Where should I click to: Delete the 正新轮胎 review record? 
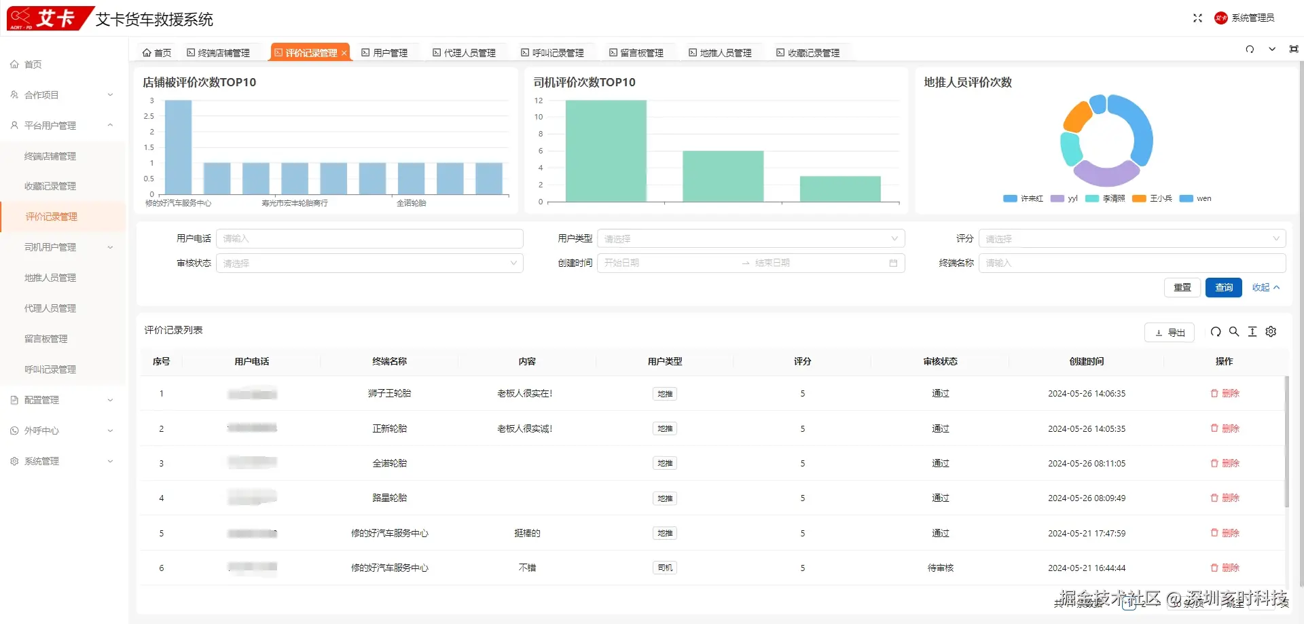pyautogui.click(x=1225, y=428)
